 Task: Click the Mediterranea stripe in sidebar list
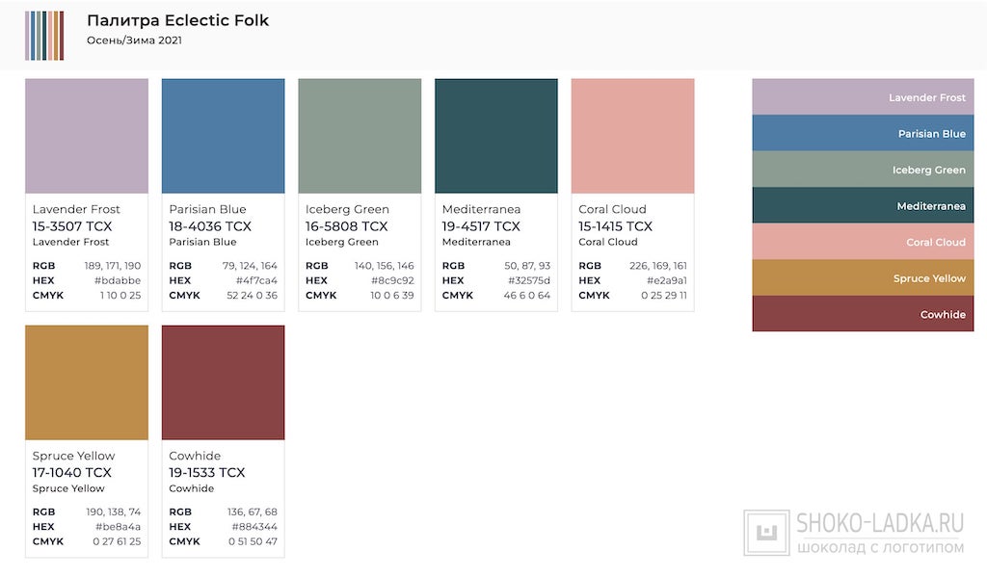click(863, 206)
